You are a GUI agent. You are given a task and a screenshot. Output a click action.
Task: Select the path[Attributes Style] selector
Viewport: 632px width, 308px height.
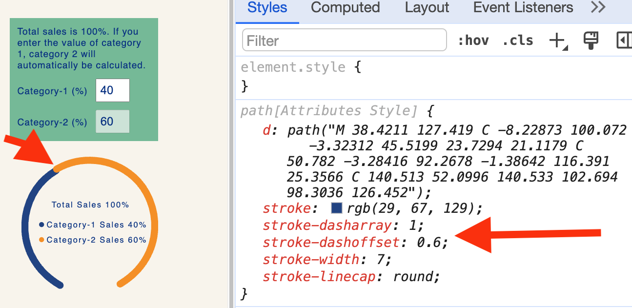tap(329, 111)
